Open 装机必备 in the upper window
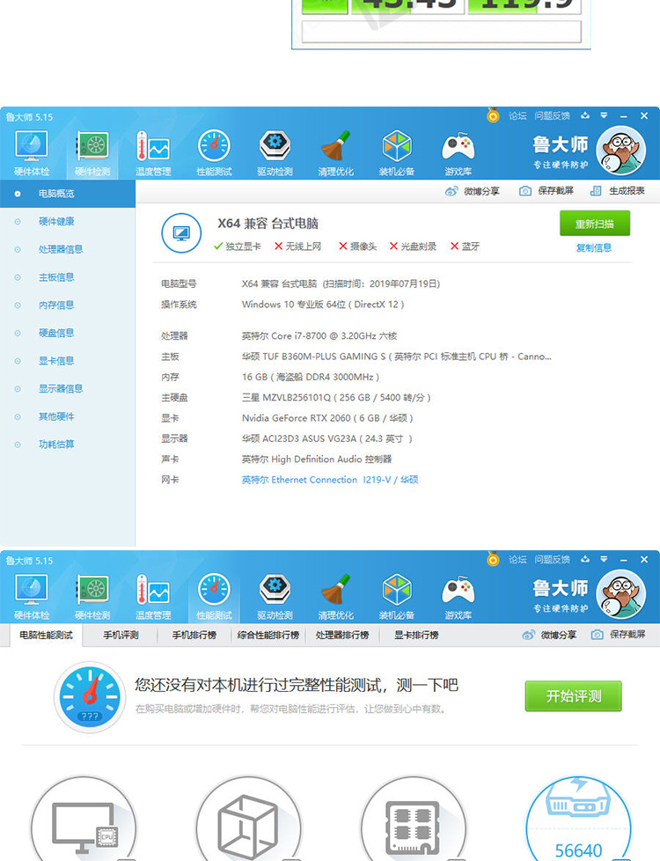 pyautogui.click(x=397, y=153)
